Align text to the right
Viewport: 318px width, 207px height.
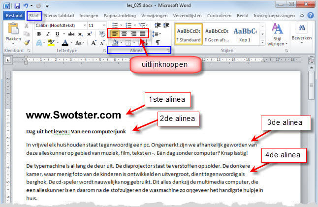(x=133, y=33)
